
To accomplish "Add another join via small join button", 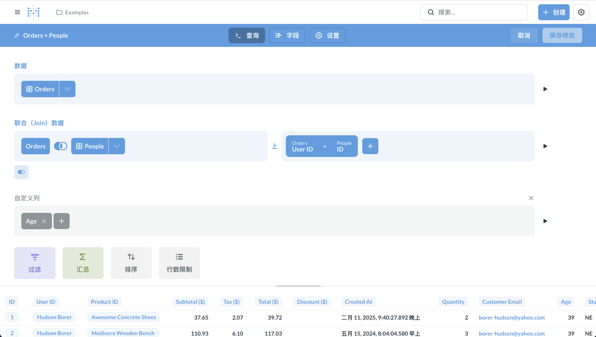I will click(21, 172).
